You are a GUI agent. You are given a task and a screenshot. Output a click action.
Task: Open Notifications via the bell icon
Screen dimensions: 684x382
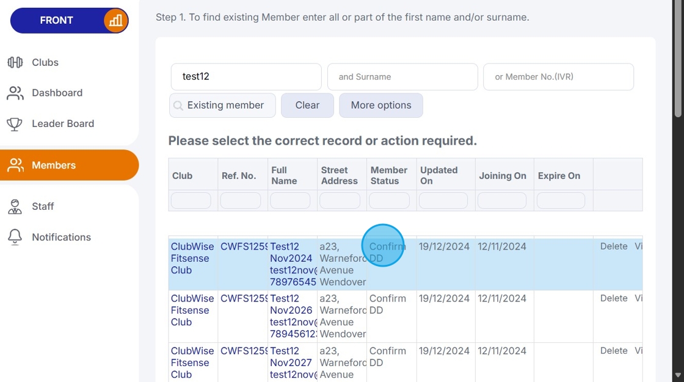tap(15, 237)
